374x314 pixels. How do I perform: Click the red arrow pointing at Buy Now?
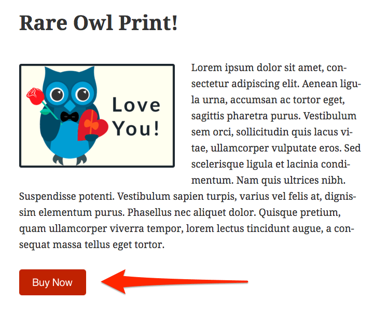pyautogui.click(x=175, y=281)
